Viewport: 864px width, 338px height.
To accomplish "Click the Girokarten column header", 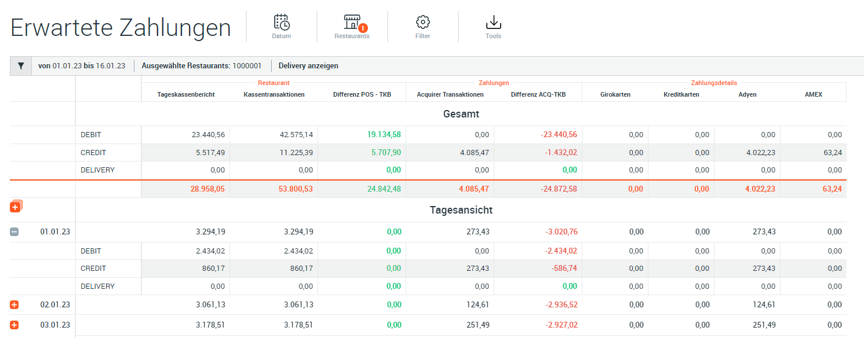I will 615,94.
